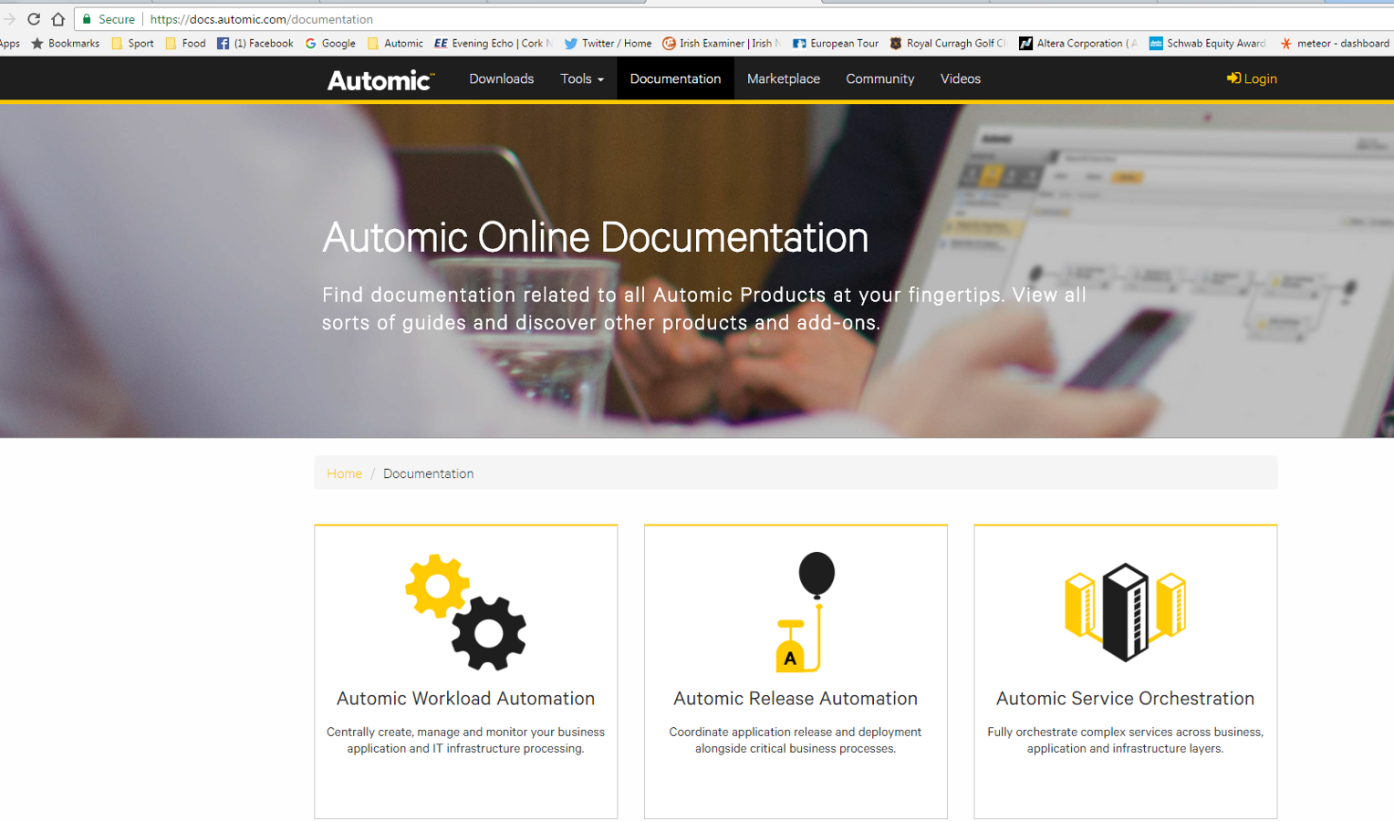1394x821 pixels.
Task: Click the Login button
Action: pyautogui.click(x=1252, y=78)
